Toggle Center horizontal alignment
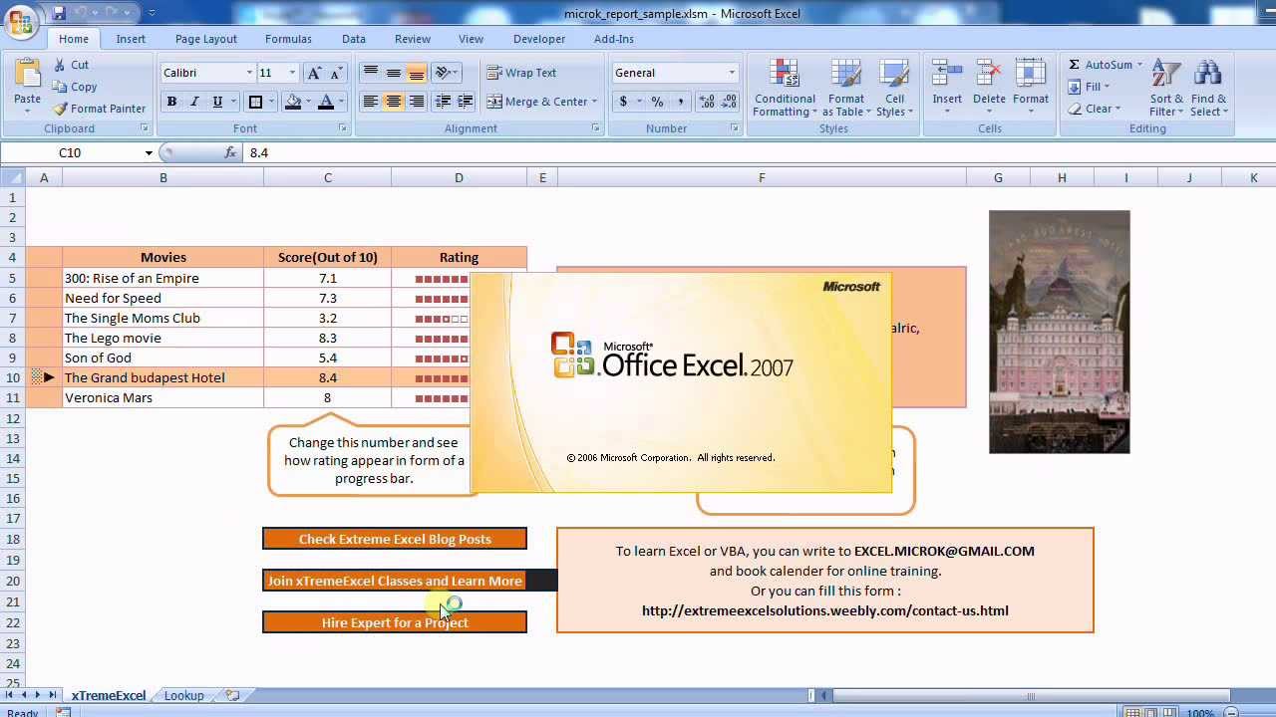Image resolution: width=1276 pixels, height=717 pixels. (x=394, y=102)
